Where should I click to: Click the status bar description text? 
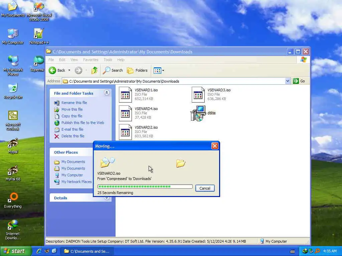138,241
